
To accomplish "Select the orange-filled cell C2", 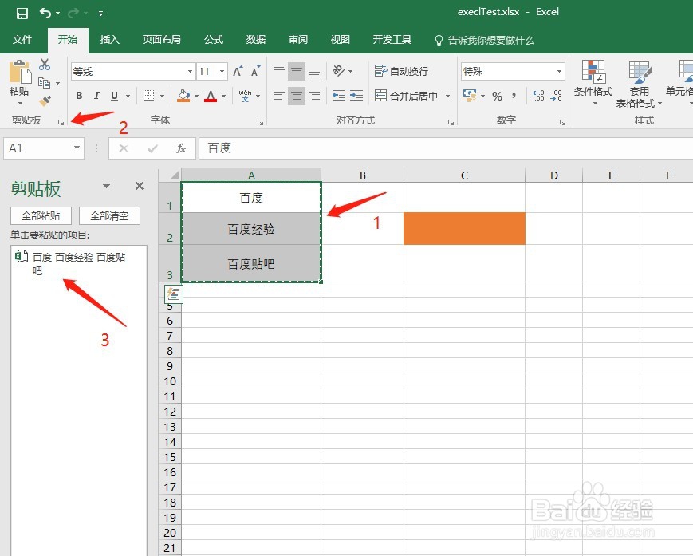I will (x=464, y=228).
